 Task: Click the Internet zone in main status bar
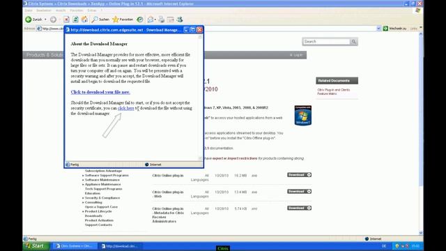coord(373,238)
